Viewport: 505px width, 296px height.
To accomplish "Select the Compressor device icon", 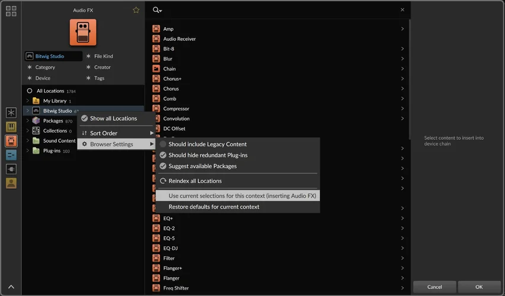I will click(156, 108).
